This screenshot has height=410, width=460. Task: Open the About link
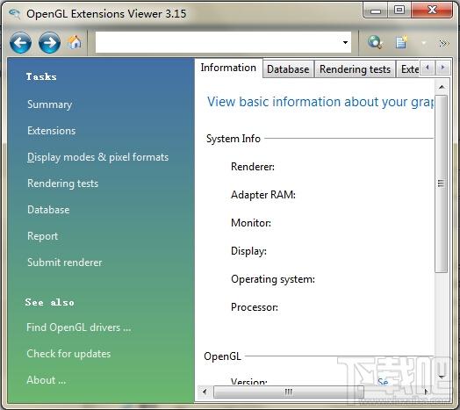[x=46, y=380]
